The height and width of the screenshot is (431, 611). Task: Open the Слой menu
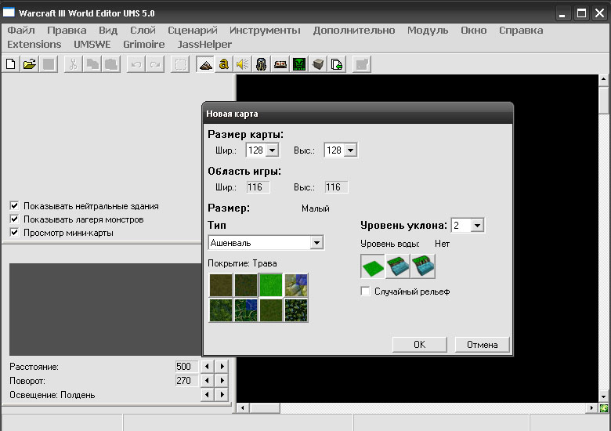(143, 30)
